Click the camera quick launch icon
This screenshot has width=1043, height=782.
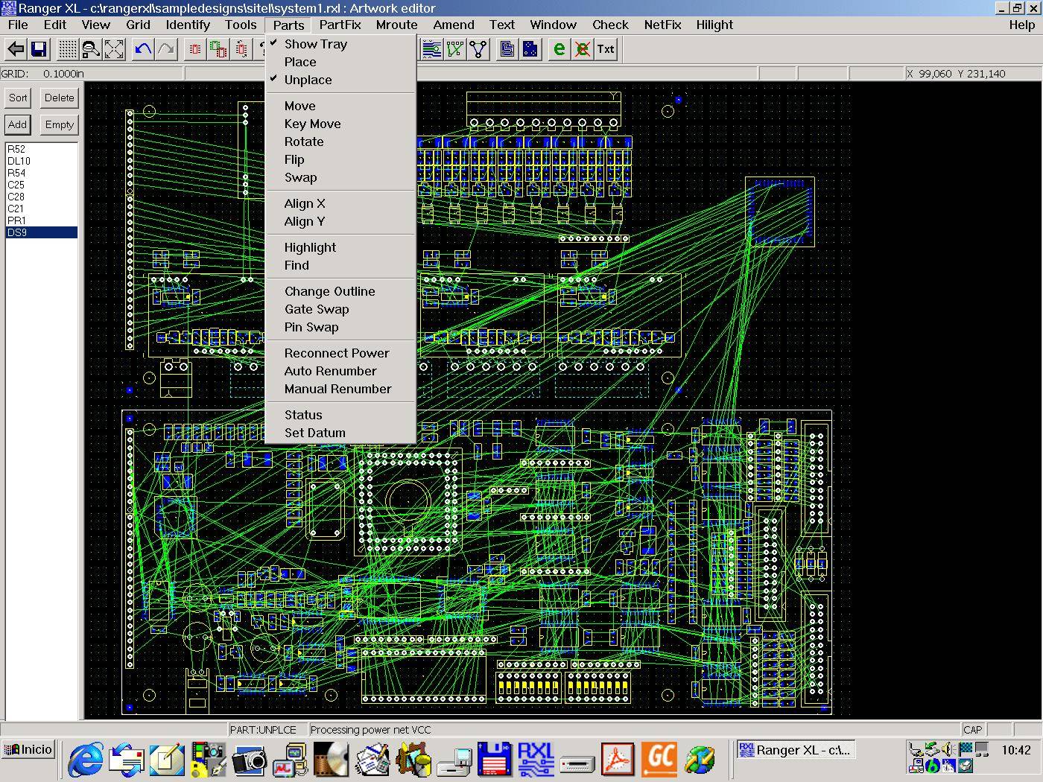pos(248,760)
